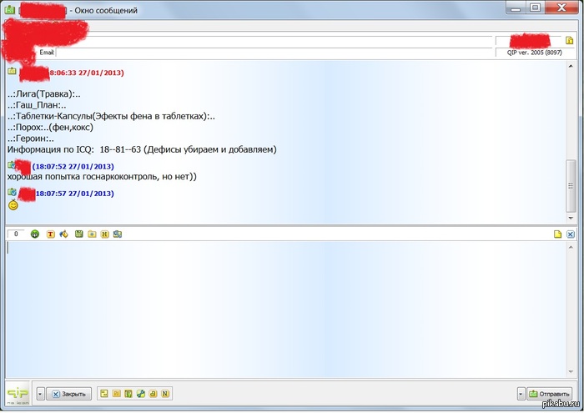
Task: Click the line starting '..:Таблетки-Капсулы'
Action: (x=111, y=116)
